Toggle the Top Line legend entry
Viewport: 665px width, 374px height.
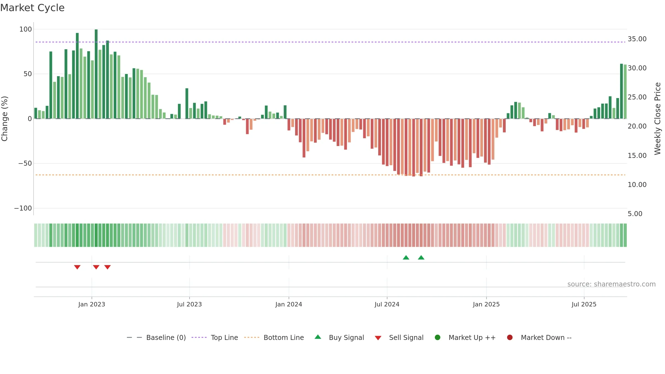click(215, 337)
